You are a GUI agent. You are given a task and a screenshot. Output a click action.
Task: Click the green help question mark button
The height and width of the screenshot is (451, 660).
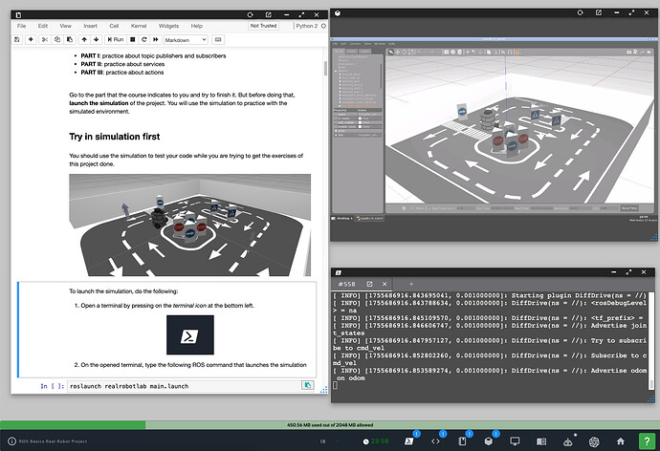pyautogui.click(x=648, y=440)
